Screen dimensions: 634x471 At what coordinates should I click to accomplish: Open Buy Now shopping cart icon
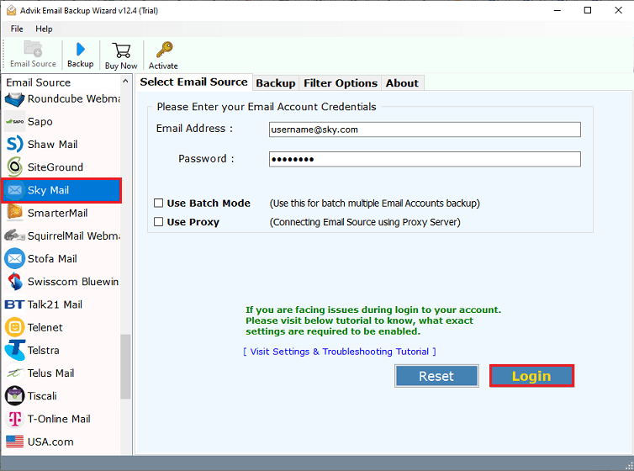pyautogui.click(x=121, y=50)
